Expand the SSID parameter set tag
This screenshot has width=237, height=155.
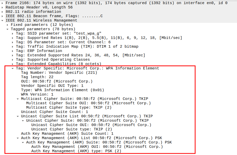click(x=13, y=33)
